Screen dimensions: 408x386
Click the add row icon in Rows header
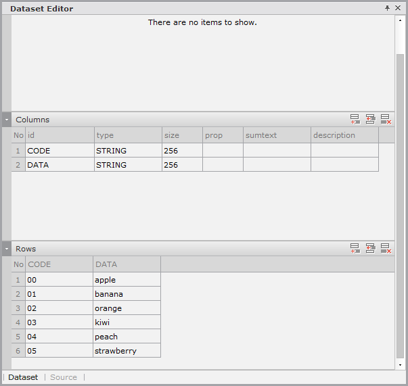(x=355, y=249)
